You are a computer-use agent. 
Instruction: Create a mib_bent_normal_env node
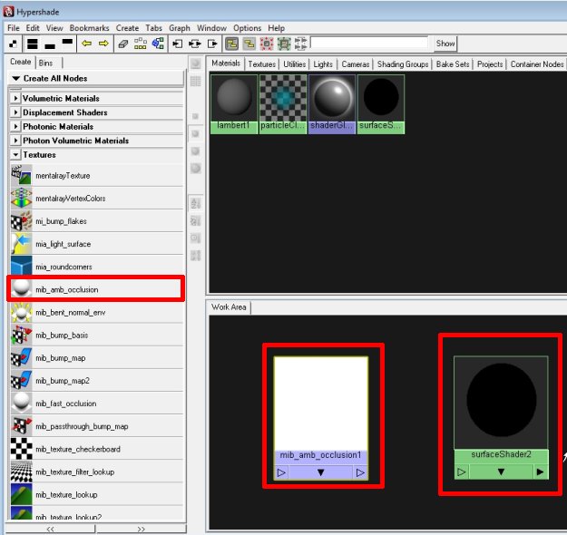96,312
